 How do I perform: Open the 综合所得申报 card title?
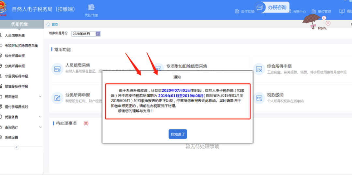279,66
